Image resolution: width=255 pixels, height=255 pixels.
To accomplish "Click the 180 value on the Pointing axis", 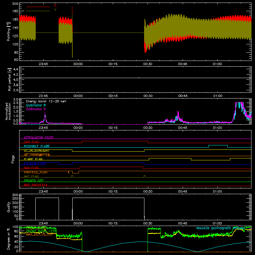I will point(15,11).
